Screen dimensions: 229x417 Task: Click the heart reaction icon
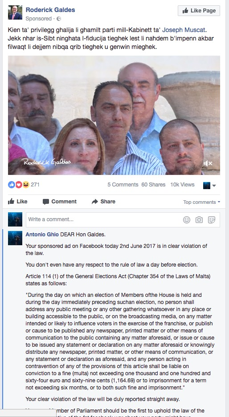tap(19, 185)
